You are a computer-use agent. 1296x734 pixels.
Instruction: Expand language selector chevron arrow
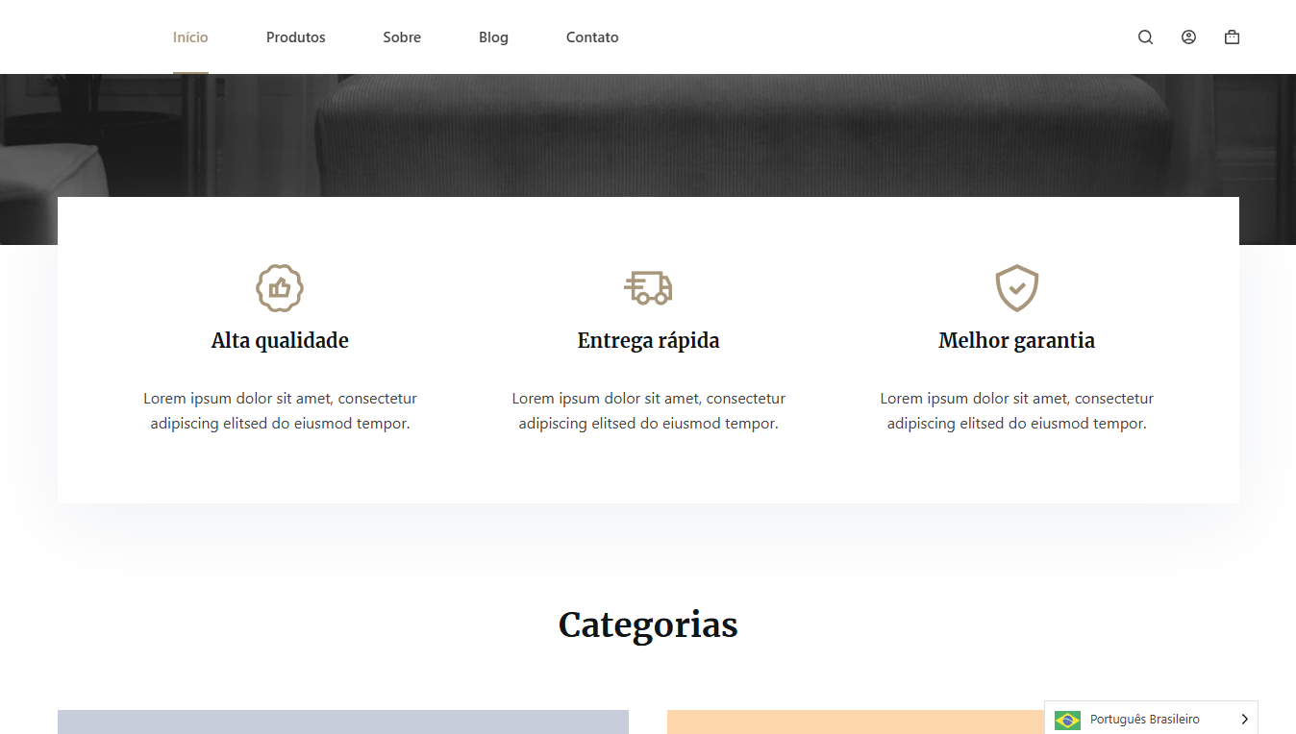1244,720
